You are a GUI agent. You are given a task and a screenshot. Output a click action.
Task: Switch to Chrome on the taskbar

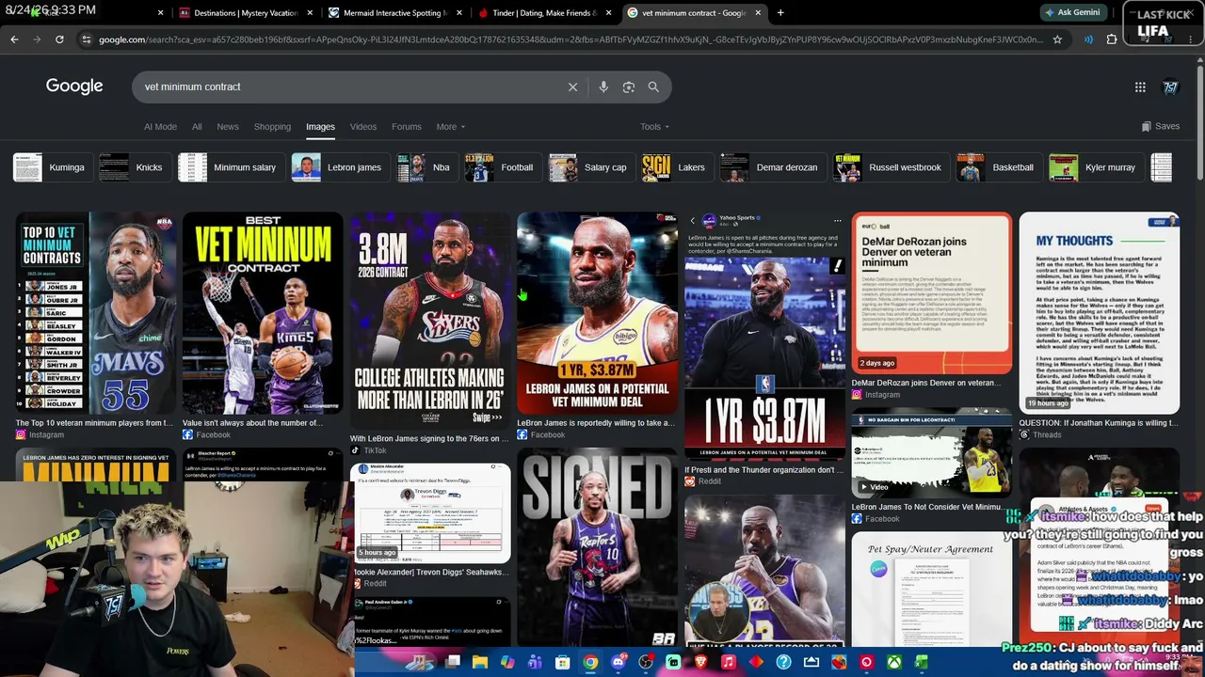click(x=589, y=662)
